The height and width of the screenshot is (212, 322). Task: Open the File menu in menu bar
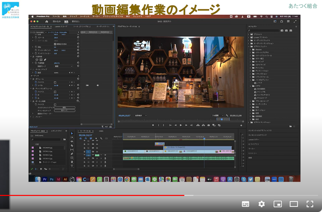tap(56, 16)
